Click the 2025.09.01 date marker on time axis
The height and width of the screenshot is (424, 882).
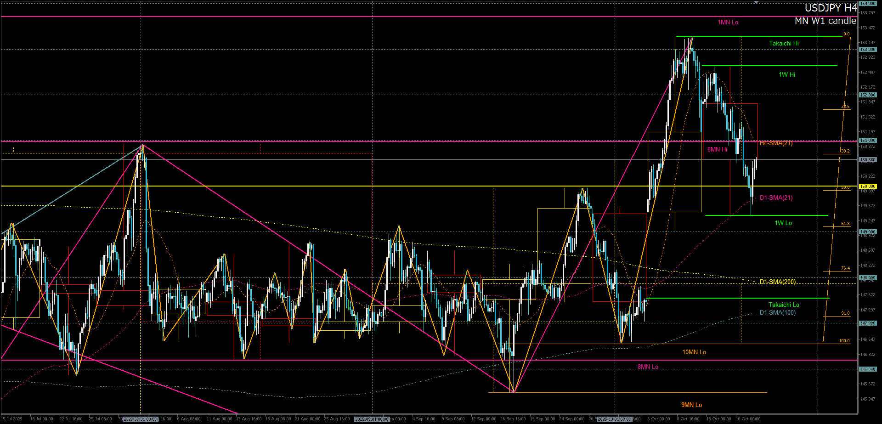tap(372, 419)
